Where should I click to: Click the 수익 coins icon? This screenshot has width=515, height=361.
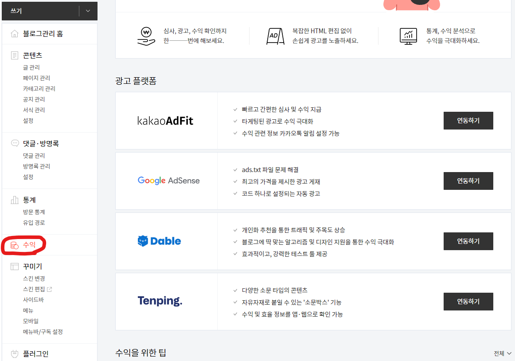(15, 245)
